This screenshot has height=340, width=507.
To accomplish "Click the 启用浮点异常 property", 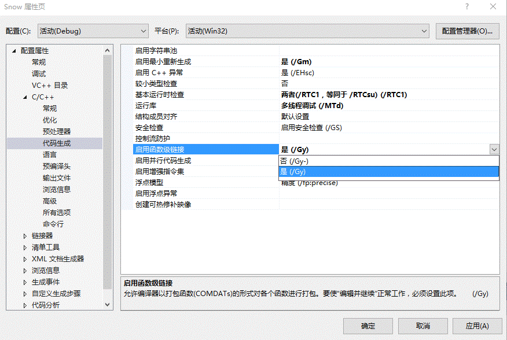I will point(156,194).
